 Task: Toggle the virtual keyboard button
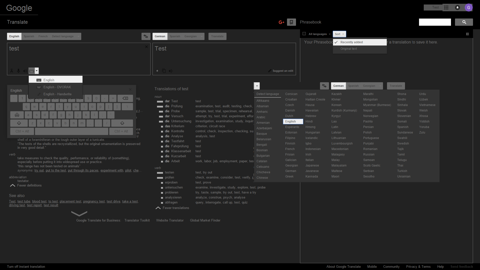[31, 71]
